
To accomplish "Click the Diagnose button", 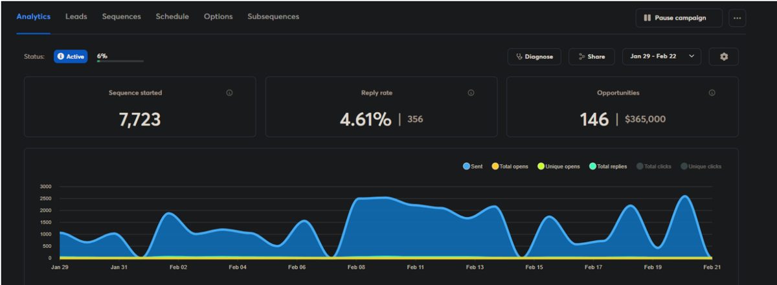I will pyautogui.click(x=534, y=56).
